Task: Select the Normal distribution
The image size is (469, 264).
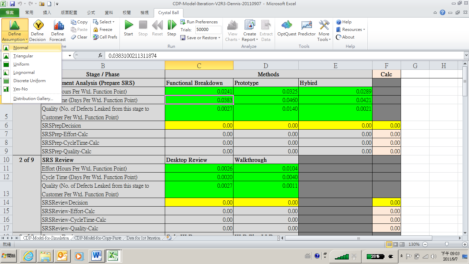Action: (x=32, y=48)
